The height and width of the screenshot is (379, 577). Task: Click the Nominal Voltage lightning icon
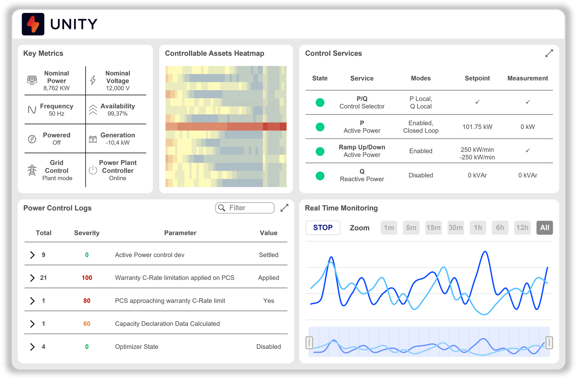(x=93, y=80)
